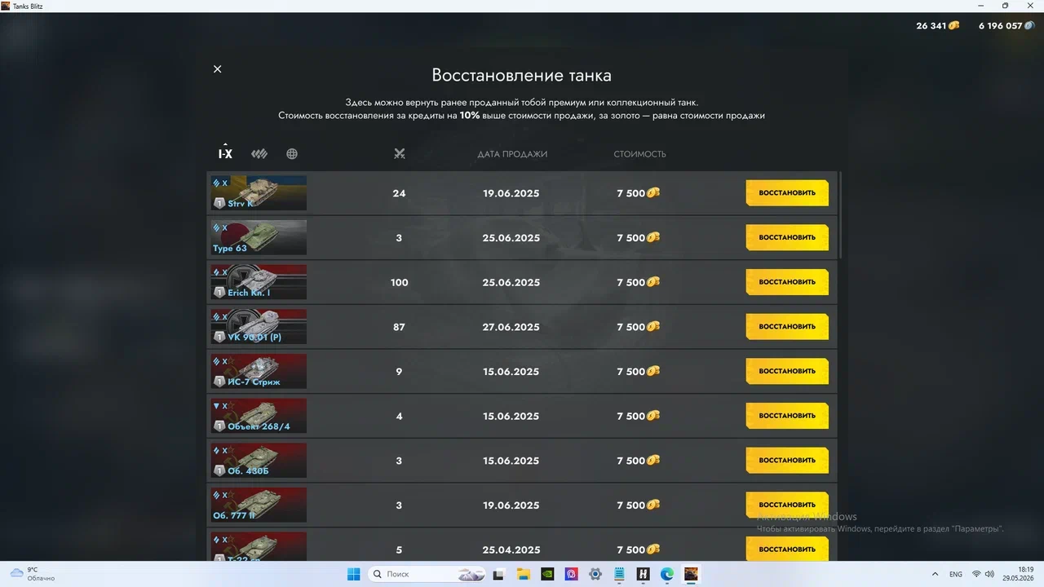Select the VK 90.01 (P) tank thumbnail

point(259,327)
